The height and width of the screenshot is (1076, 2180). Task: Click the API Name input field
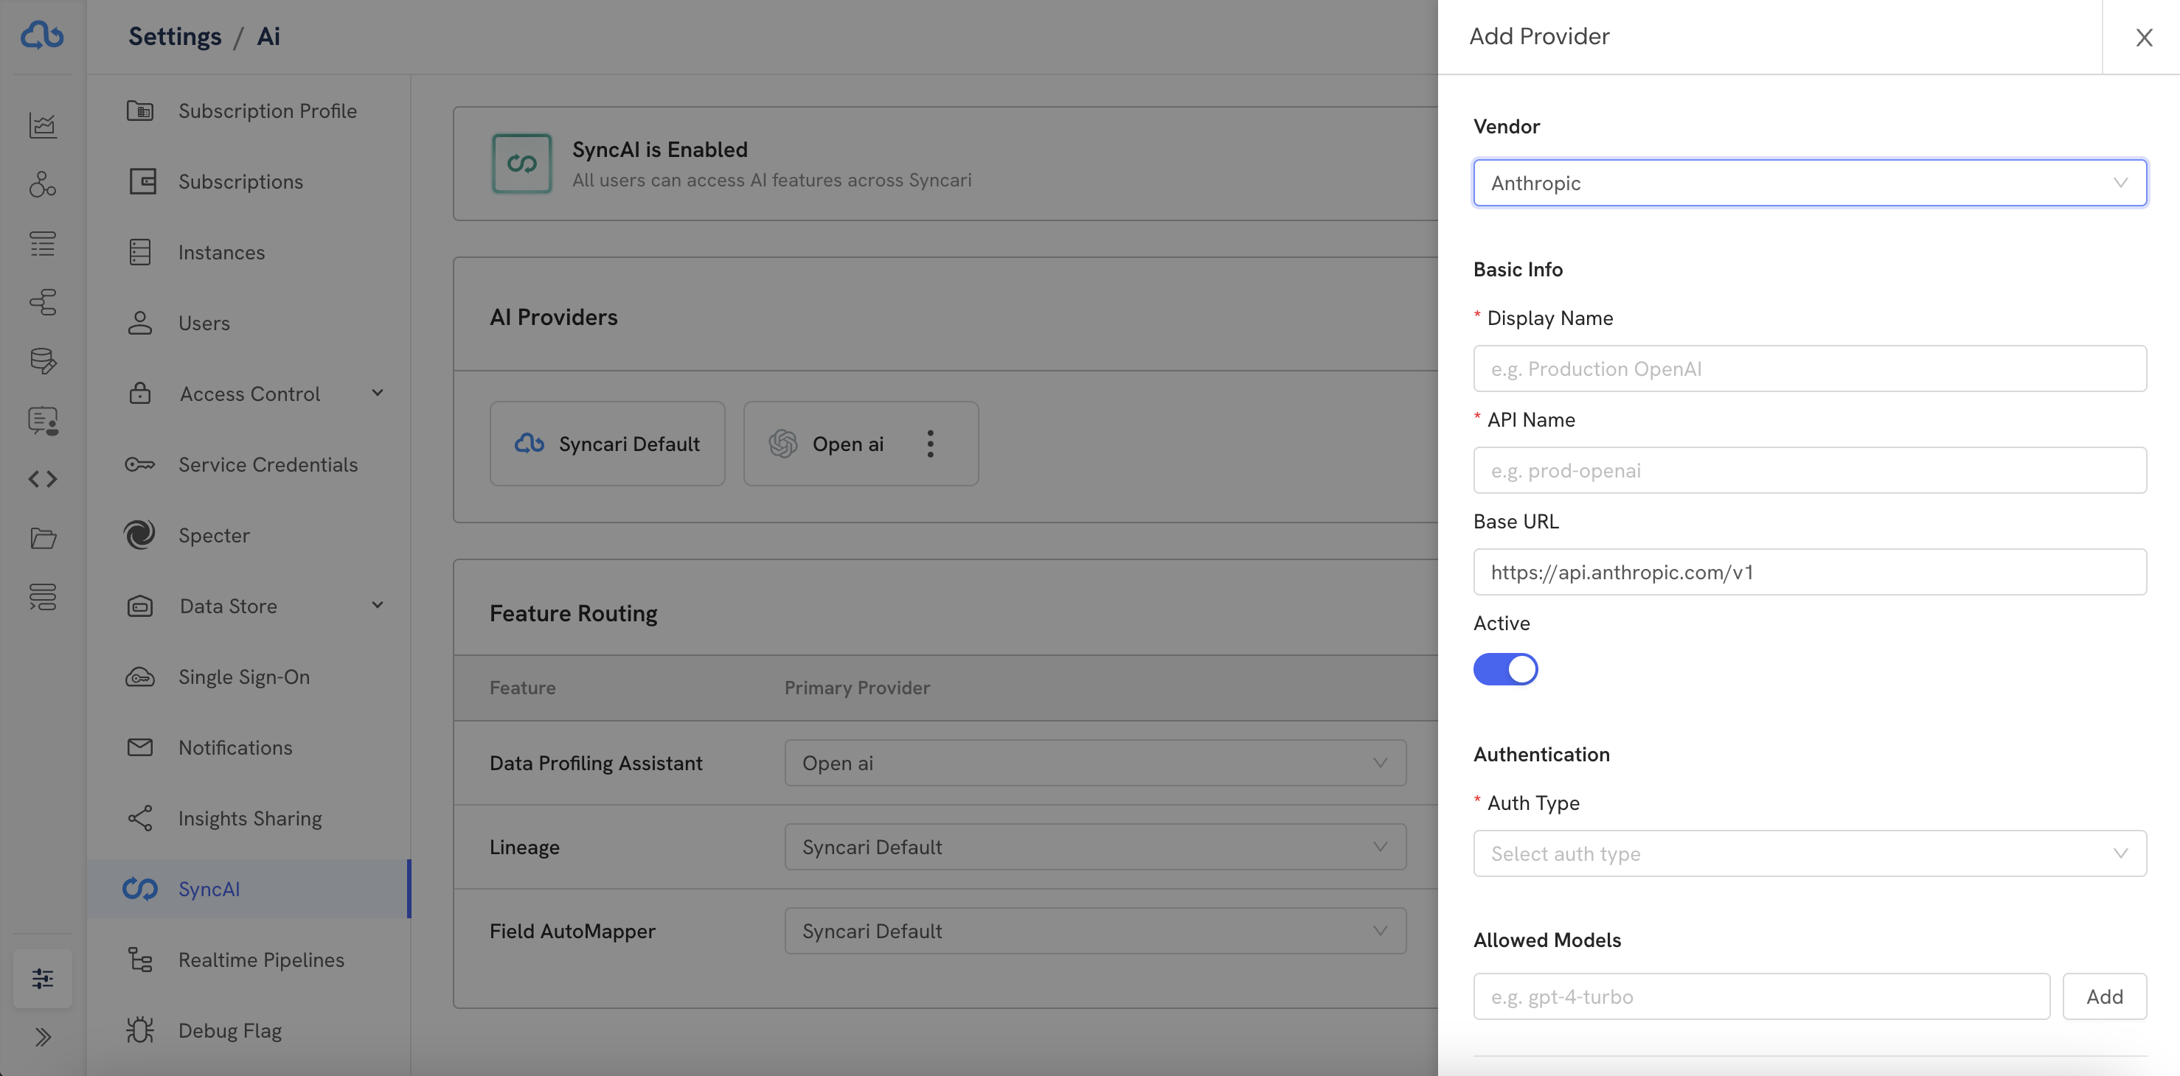point(1809,470)
